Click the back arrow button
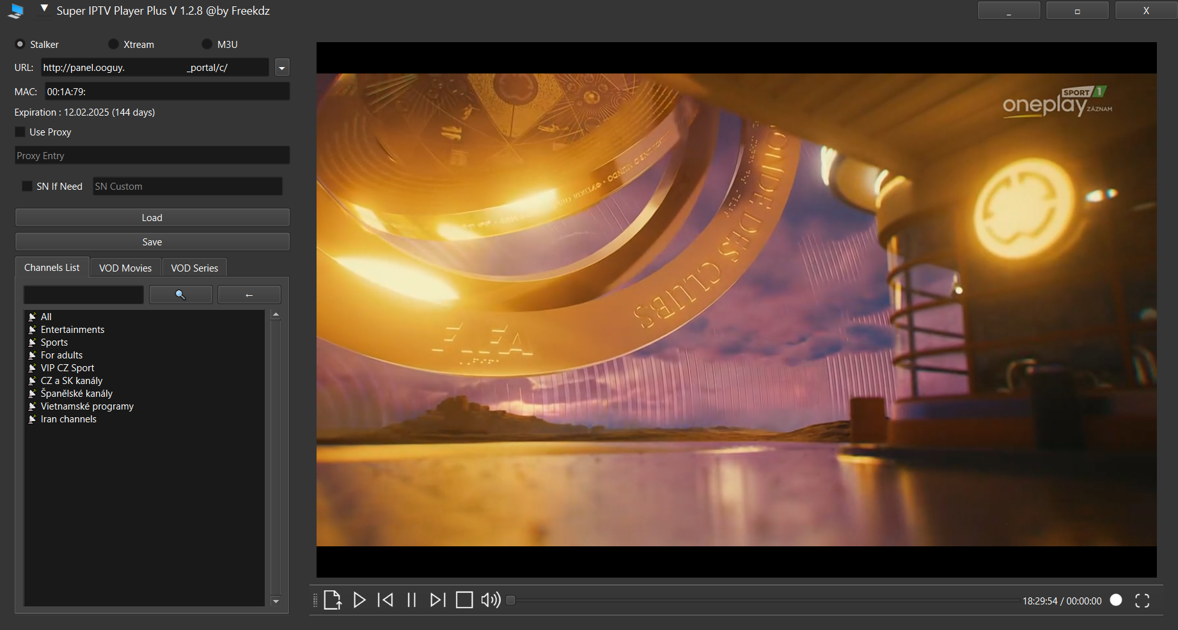Viewport: 1178px width, 630px height. (x=249, y=295)
